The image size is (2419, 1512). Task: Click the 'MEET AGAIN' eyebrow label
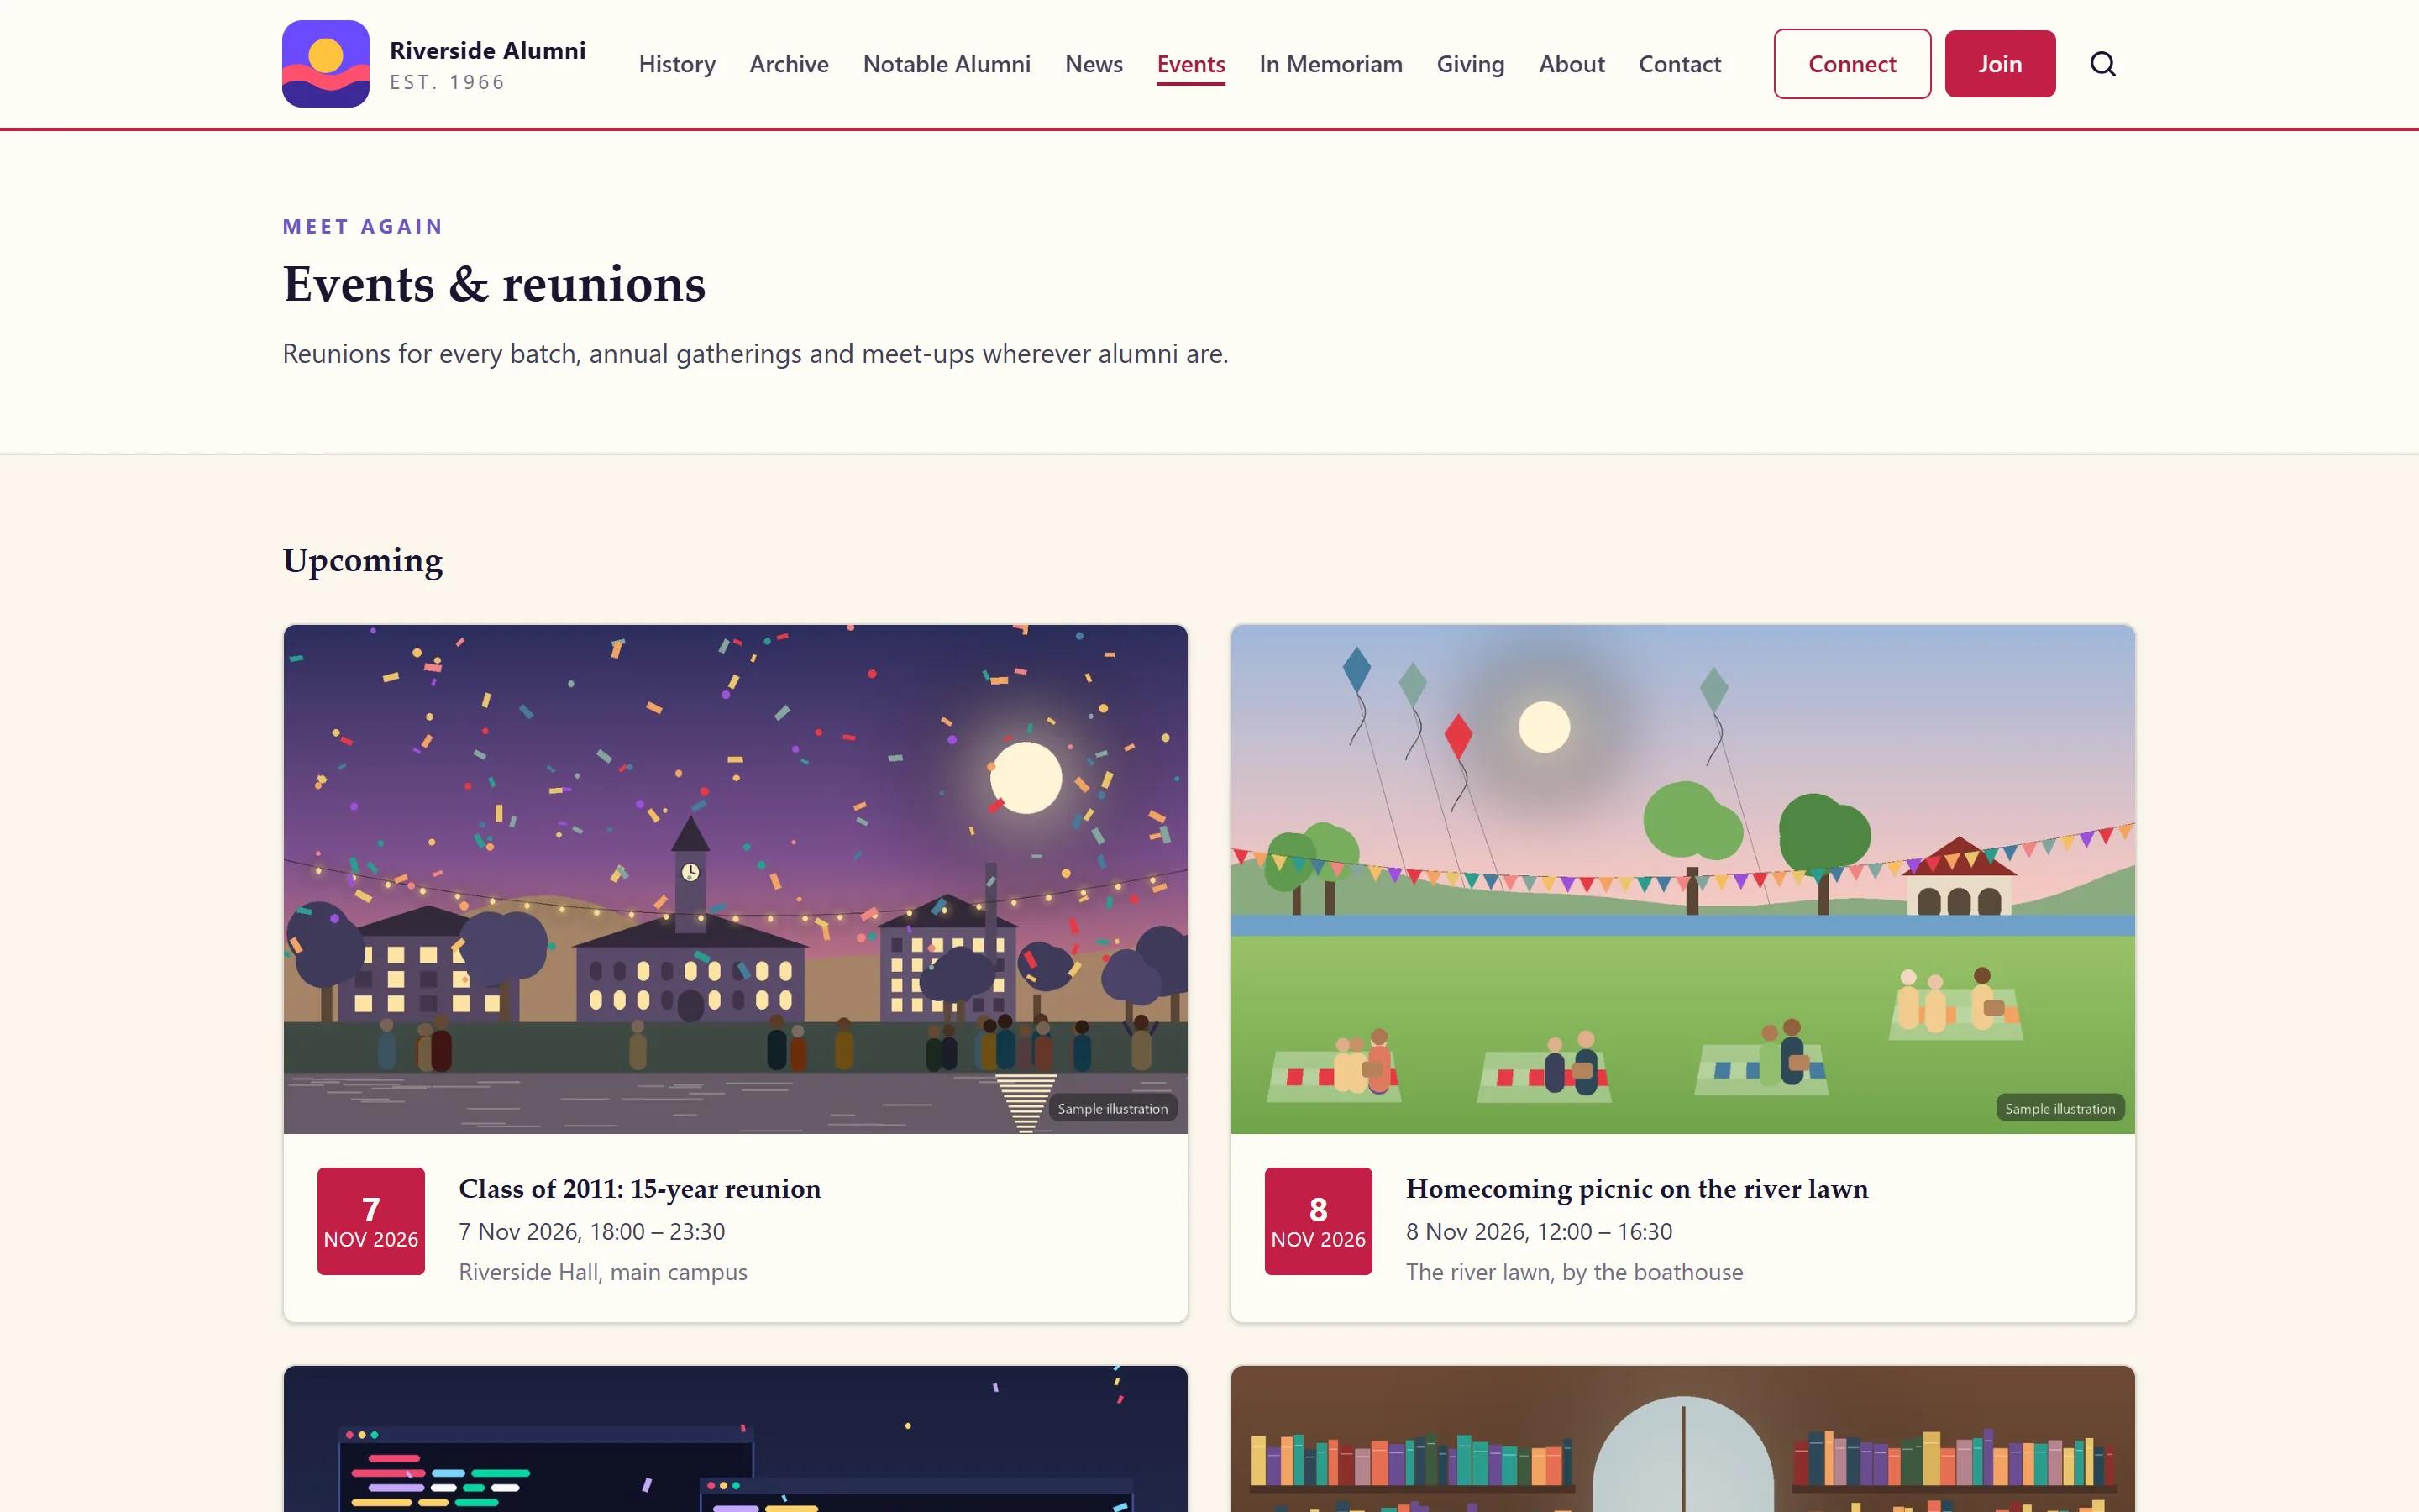pyautogui.click(x=363, y=227)
